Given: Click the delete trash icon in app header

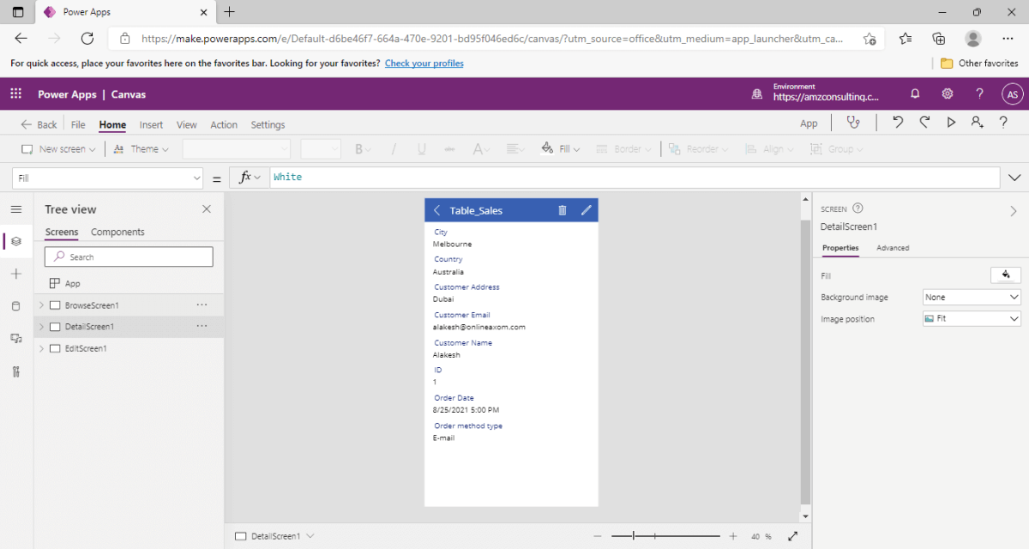Looking at the screenshot, I should point(563,210).
